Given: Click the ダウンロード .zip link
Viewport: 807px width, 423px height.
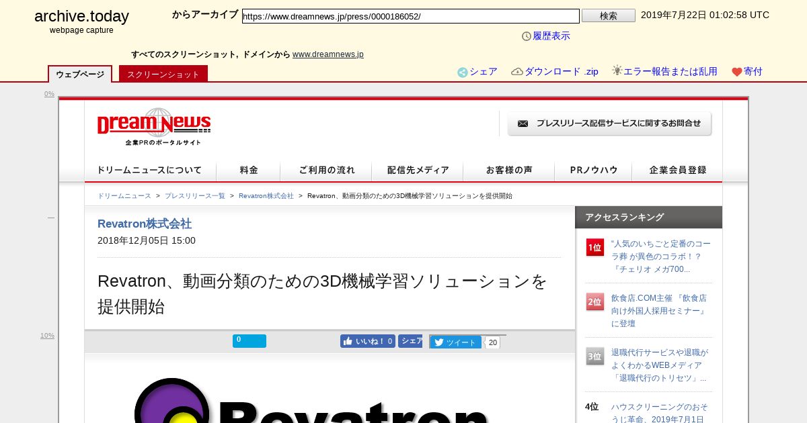Looking at the screenshot, I should pyautogui.click(x=562, y=72).
